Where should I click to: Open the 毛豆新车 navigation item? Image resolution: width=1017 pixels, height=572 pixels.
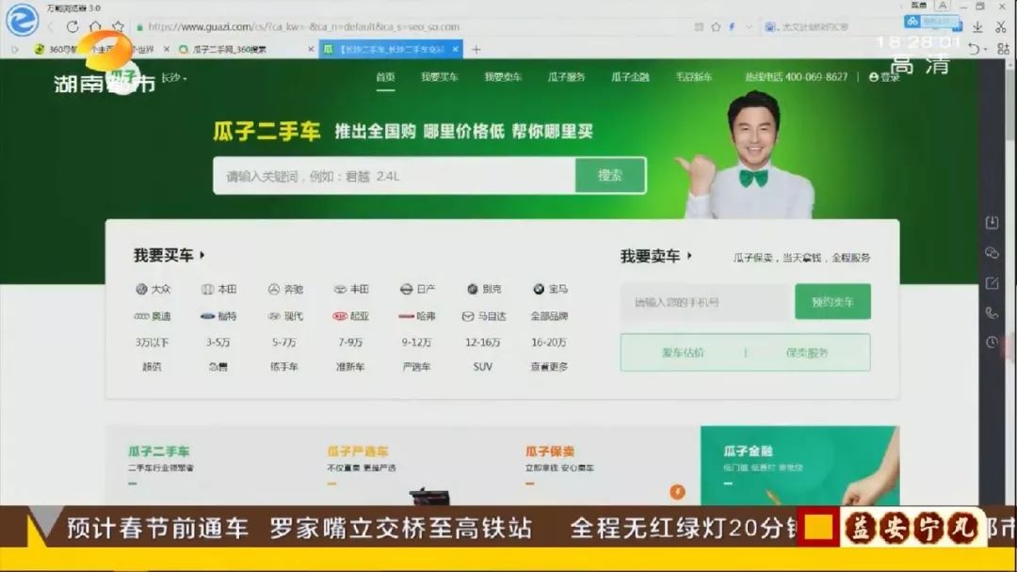point(693,76)
